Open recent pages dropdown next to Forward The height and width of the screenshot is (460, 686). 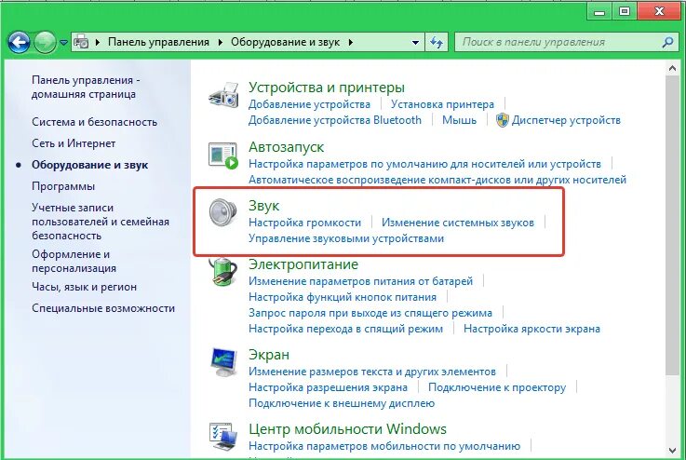point(64,43)
